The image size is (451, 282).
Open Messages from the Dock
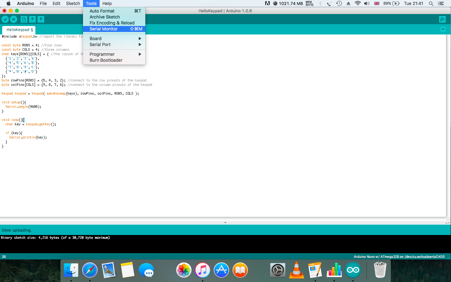(146, 270)
